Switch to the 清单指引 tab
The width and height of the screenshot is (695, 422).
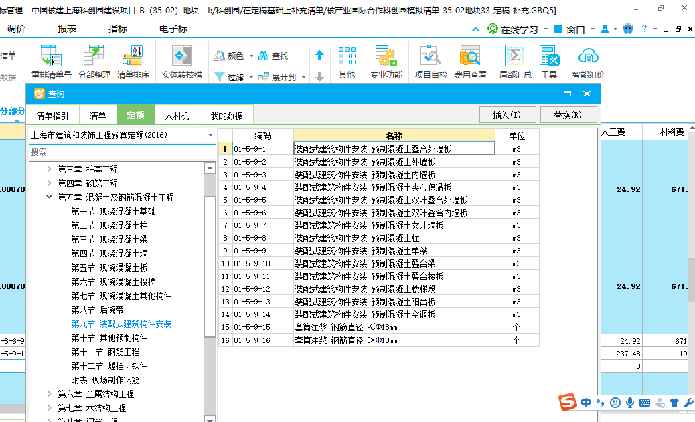(52, 116)
